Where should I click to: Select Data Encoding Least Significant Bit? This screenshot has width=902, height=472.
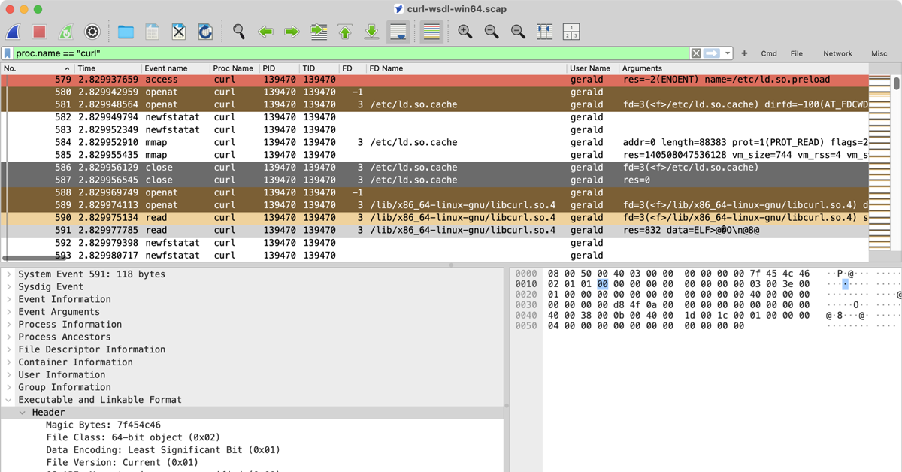(x=163, y=450)
